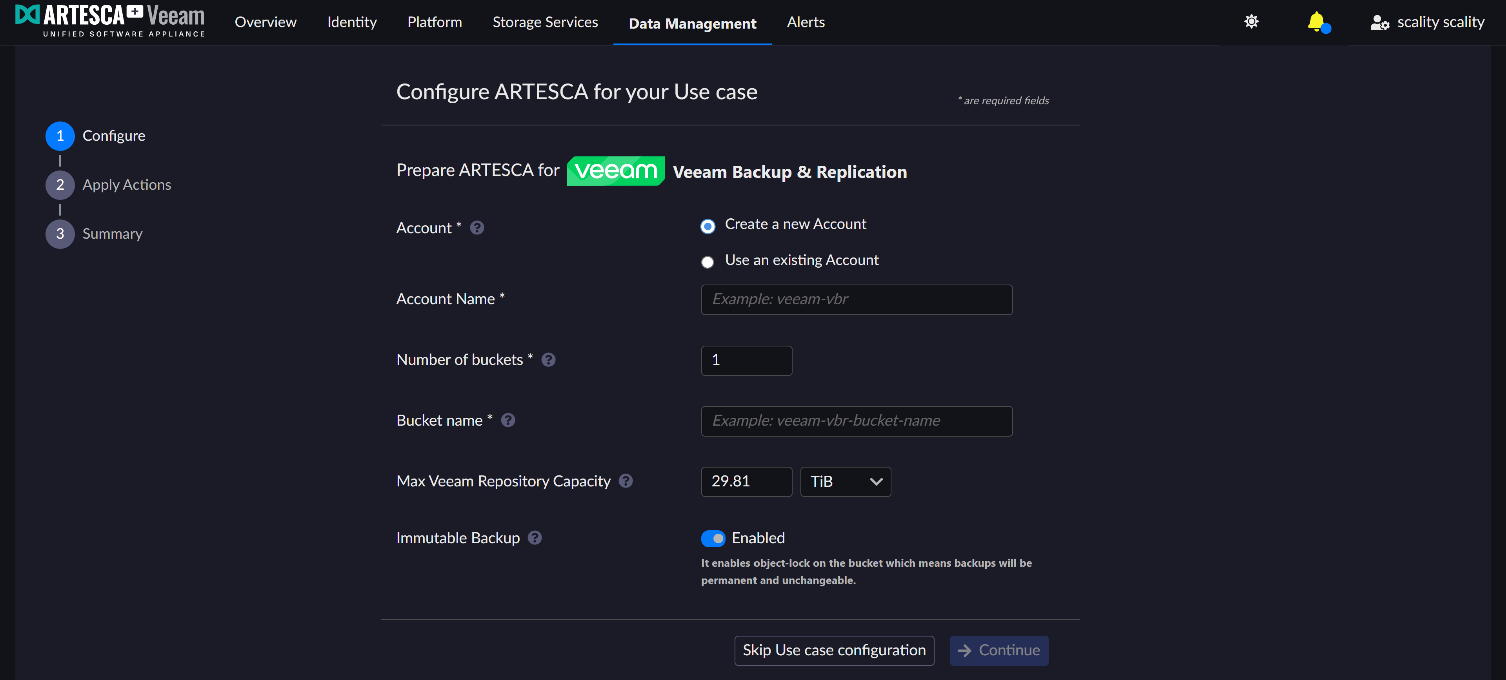Click Skip Use case configuration button
This screenshot has width=1506, height=680.
(x=834, y=650)
